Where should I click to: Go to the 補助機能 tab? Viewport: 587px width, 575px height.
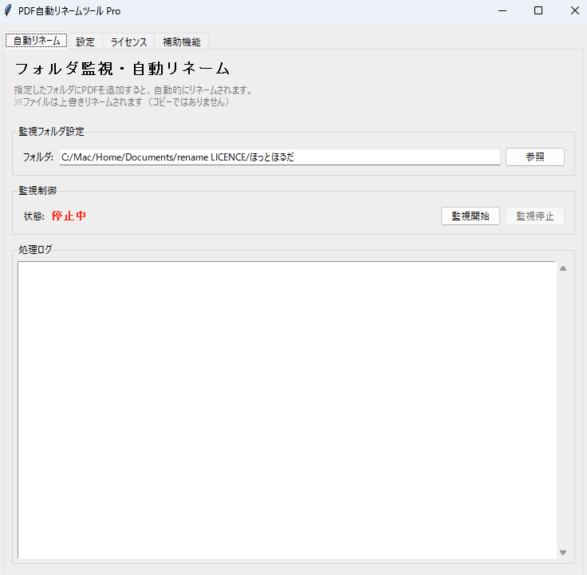coord(182,42)
